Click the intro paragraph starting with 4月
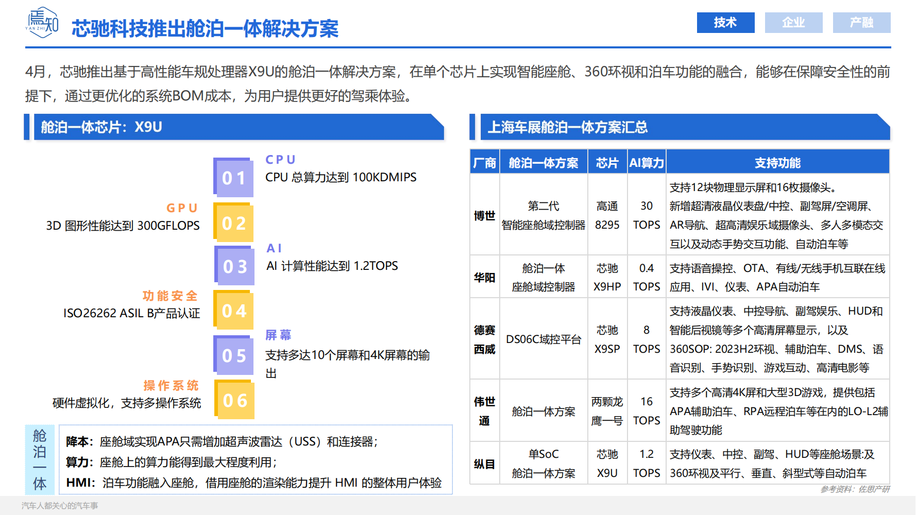 click(x=457, y=83)
